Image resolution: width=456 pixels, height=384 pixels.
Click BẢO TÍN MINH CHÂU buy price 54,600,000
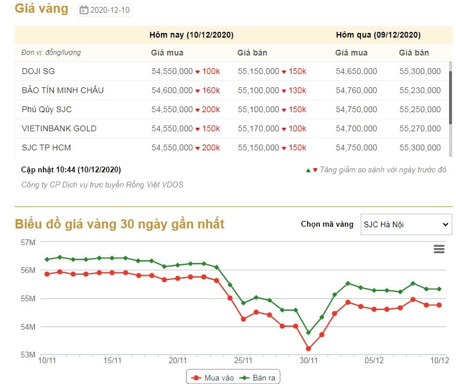(x=172, y=91)
